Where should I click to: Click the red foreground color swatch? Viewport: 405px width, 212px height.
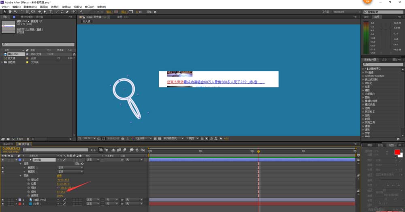(397, 152)
